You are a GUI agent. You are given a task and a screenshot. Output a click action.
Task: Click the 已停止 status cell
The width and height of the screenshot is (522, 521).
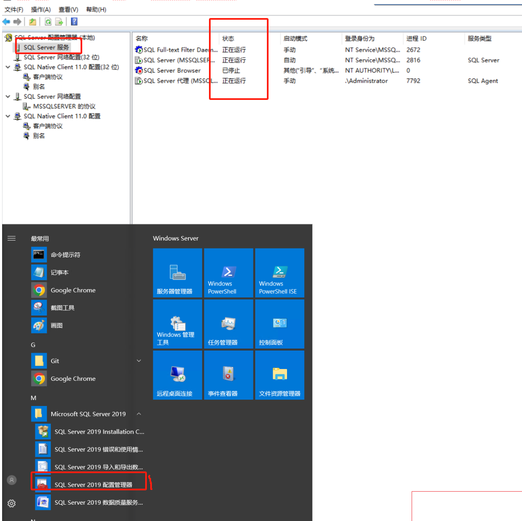pyautogui.click(x=231, y=71)
